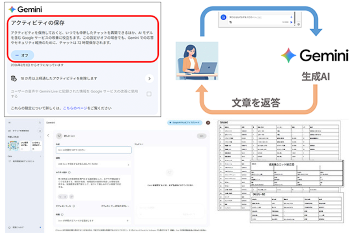Click the undo icon under instructions
The image size is (353, 234).
pyautogui.click(x=60, y=196)
